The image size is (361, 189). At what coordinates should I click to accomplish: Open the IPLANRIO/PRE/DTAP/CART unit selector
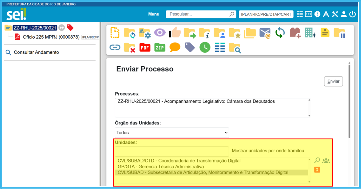266,14
